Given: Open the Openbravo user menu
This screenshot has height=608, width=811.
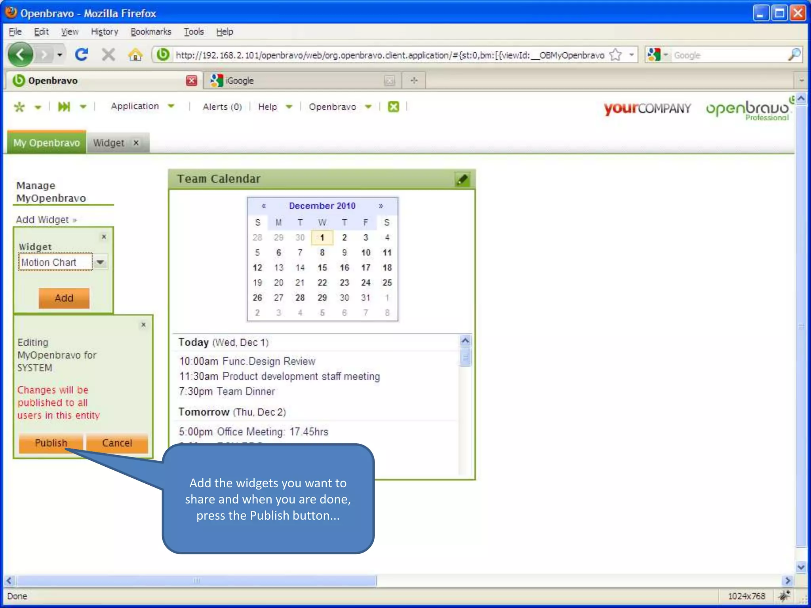Looking at the screenshot, I should (340, 106).
